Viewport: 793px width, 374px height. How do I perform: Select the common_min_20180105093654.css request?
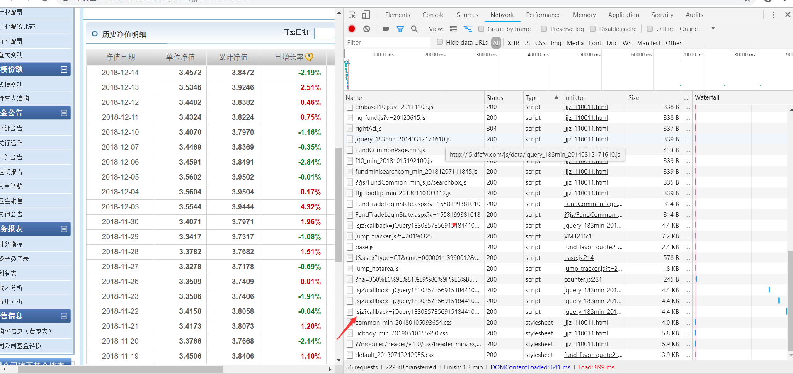(x=404, y=323)
